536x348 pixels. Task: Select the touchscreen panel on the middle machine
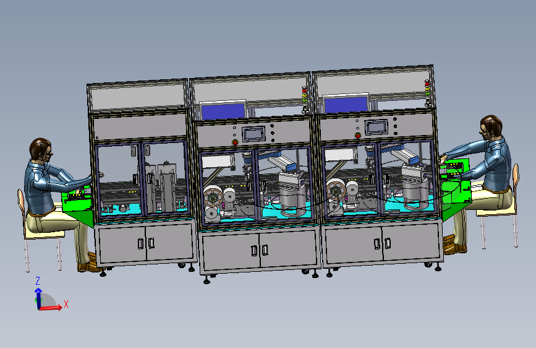point(253,134)
